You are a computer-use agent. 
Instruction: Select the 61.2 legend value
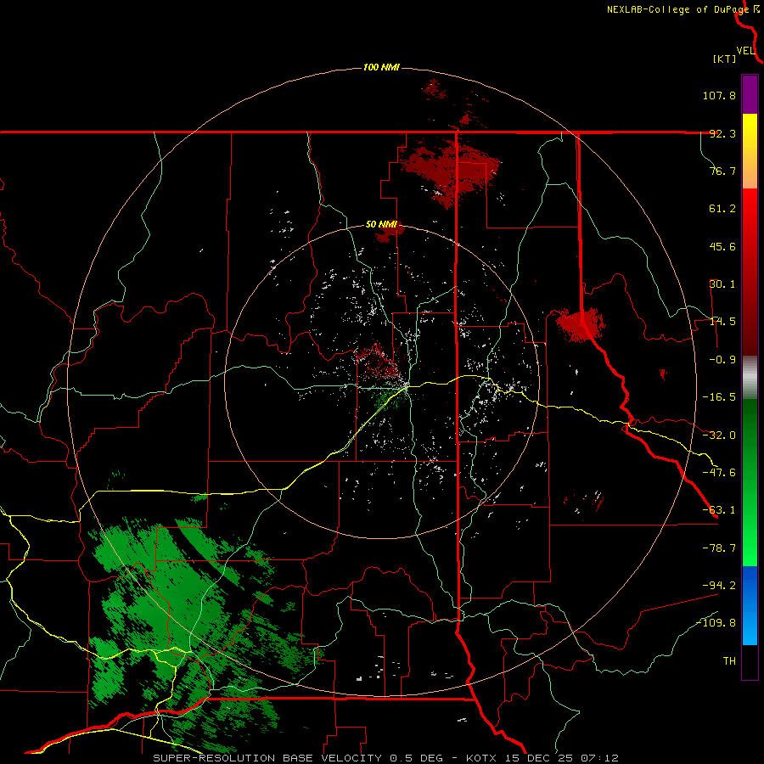coord(722,209)
